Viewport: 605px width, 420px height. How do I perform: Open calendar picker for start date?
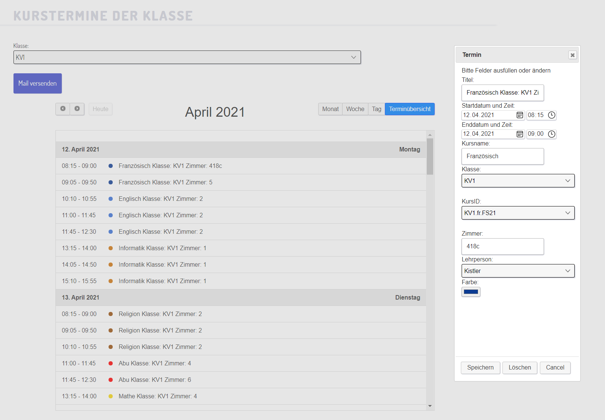[520, 115]
